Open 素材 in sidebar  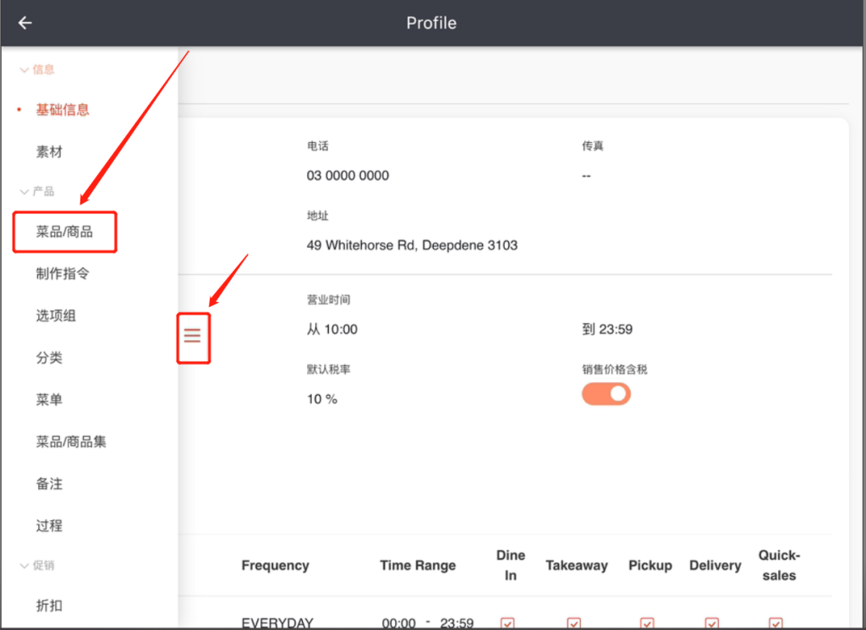tap(49, 152)
